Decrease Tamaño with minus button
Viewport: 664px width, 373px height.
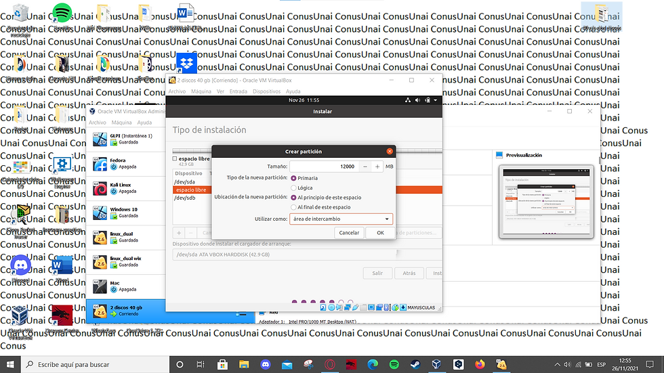pos(365,167)
